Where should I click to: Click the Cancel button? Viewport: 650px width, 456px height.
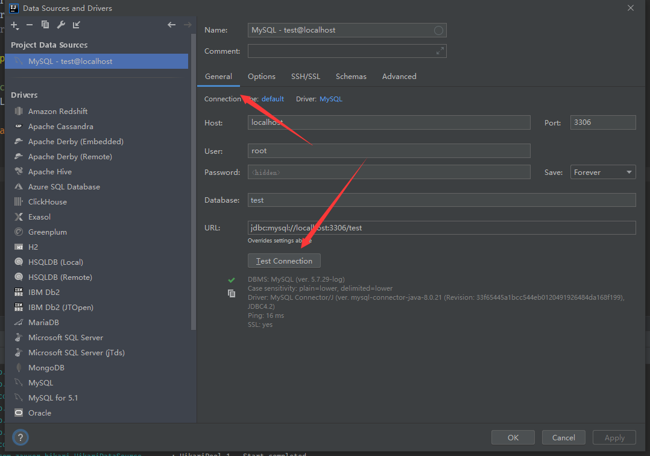[x=564, y=437]
